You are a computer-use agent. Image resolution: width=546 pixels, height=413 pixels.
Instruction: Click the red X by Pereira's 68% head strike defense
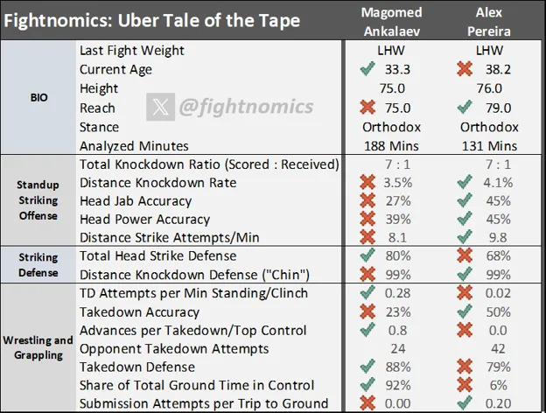(x=453, y=257)
